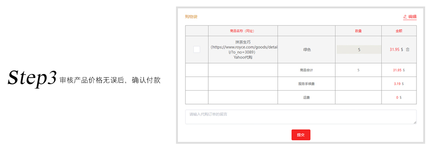
Task: Click the 数量 column header
Action: (358, 31)
